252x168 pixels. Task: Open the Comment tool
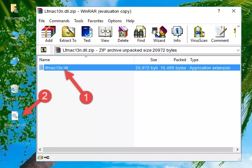[220, 34]
